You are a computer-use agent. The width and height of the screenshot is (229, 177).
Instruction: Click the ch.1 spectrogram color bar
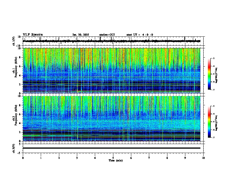click(209, 74)
